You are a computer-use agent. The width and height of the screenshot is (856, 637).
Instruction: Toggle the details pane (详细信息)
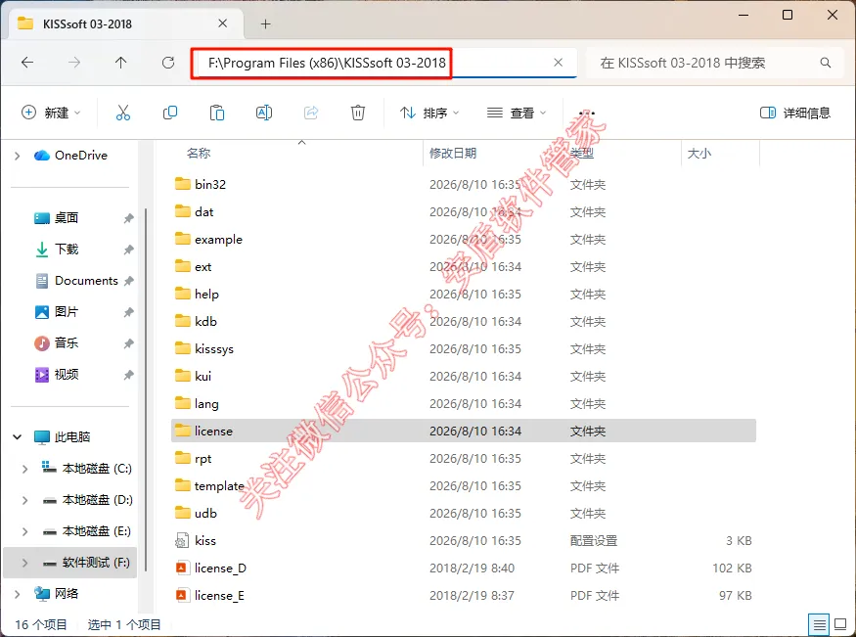click(794, 113)
